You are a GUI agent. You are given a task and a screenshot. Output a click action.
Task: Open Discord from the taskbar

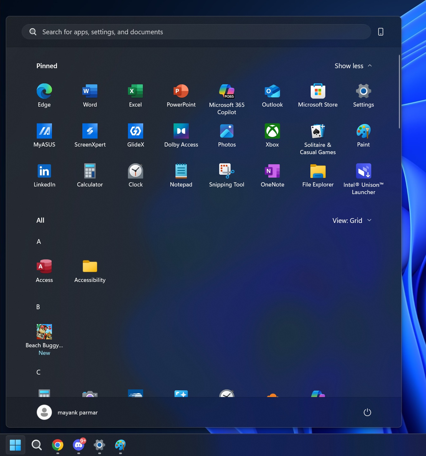79,445
